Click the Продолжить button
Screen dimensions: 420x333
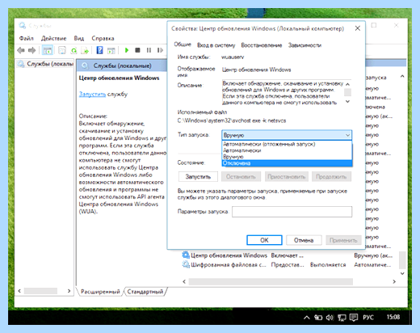(x=331, y=177)
